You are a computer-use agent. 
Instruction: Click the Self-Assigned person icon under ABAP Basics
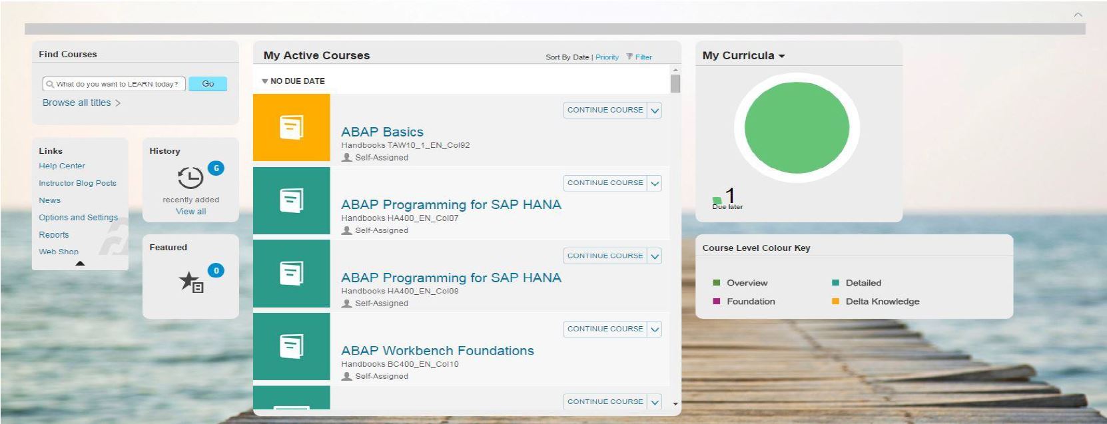click(346, 158)
